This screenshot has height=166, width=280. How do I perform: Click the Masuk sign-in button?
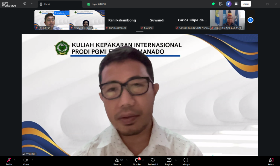pyautogui.click(x=246, y=4)
